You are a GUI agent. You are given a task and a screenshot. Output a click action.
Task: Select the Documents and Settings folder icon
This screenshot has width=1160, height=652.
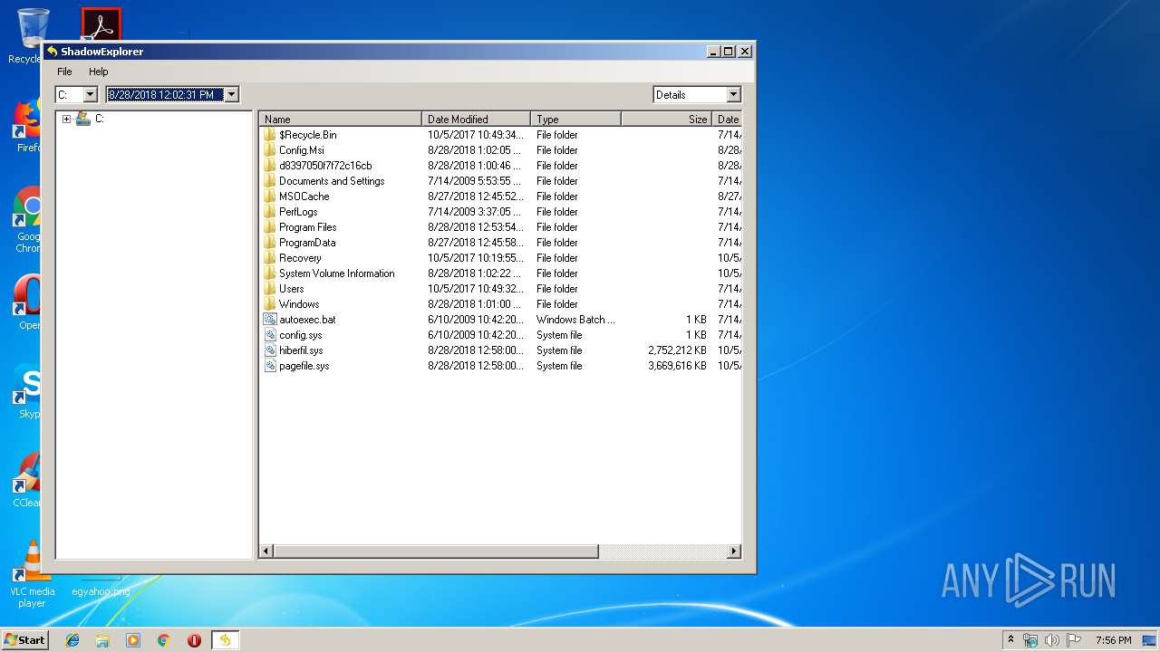pyautogui.click(x=270, y=181)
